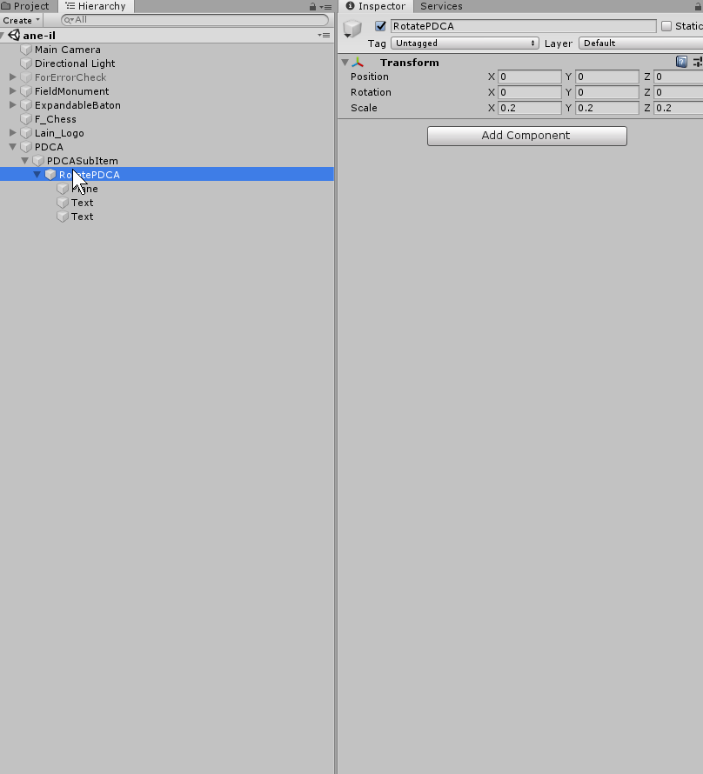Open the Hierarchy panel options menu
The height and width of the screenshot is (774, 703).
point(325,6)
